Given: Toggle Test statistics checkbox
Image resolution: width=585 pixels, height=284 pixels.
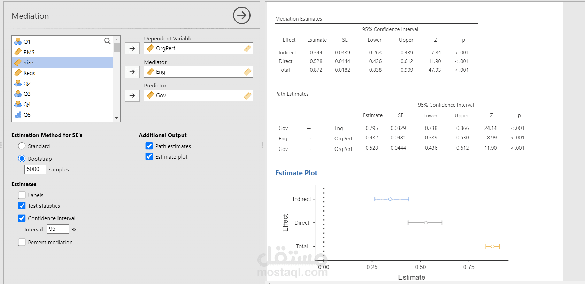Looking at the screenshot, I should click(22, 206).
